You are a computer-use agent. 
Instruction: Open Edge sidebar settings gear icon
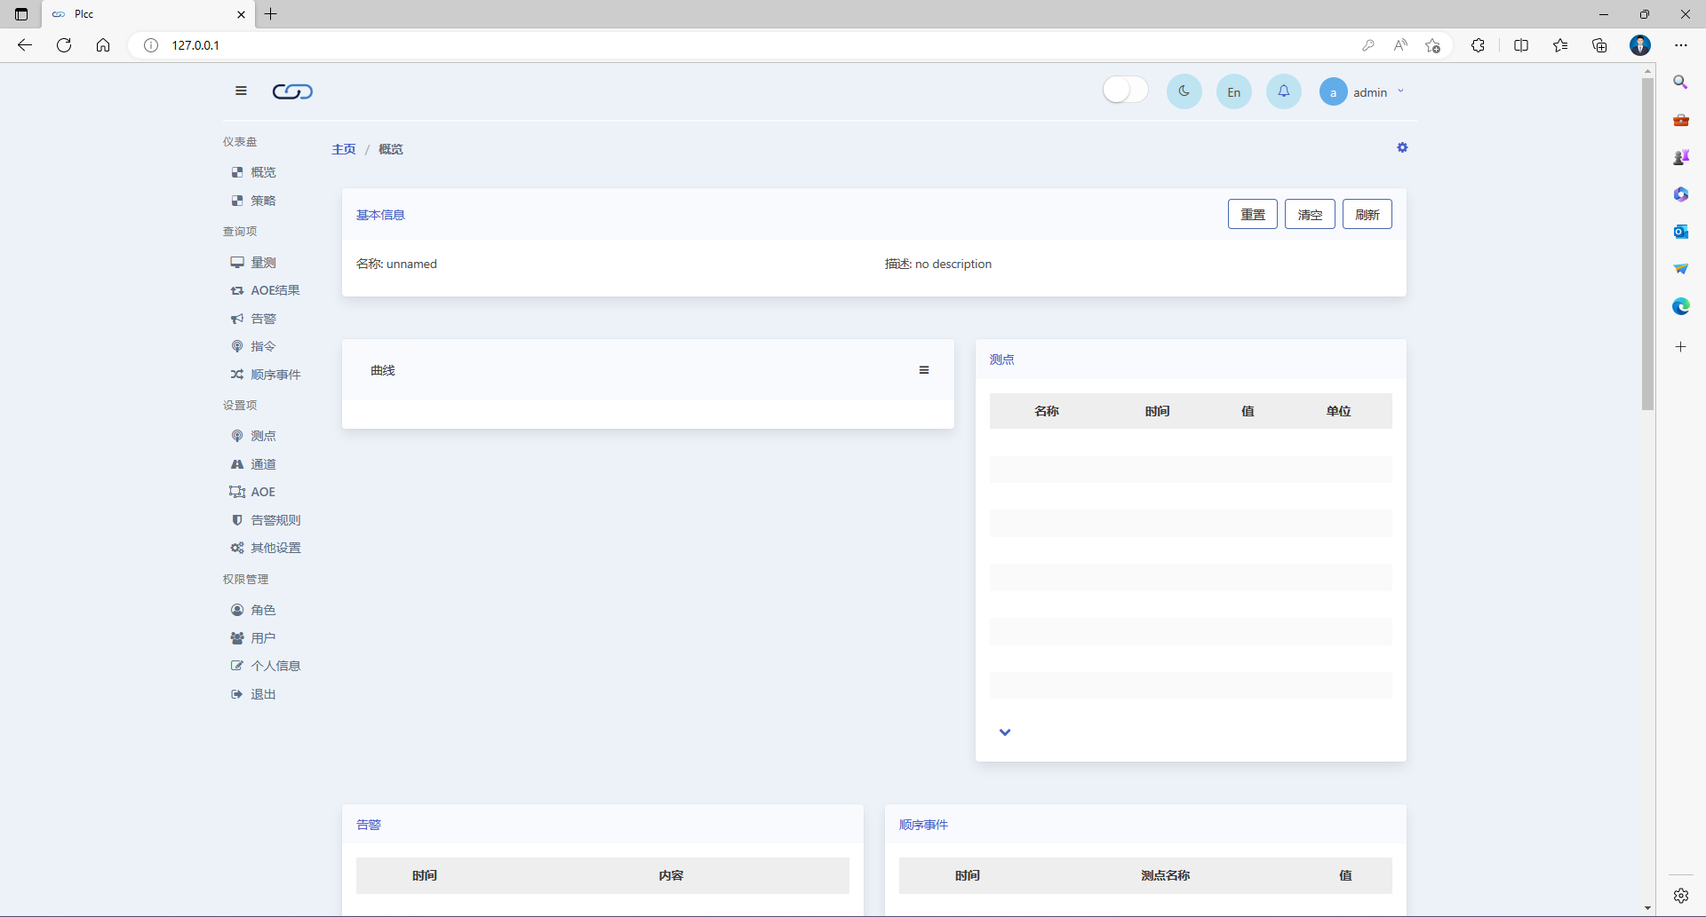coord(1680,896)
